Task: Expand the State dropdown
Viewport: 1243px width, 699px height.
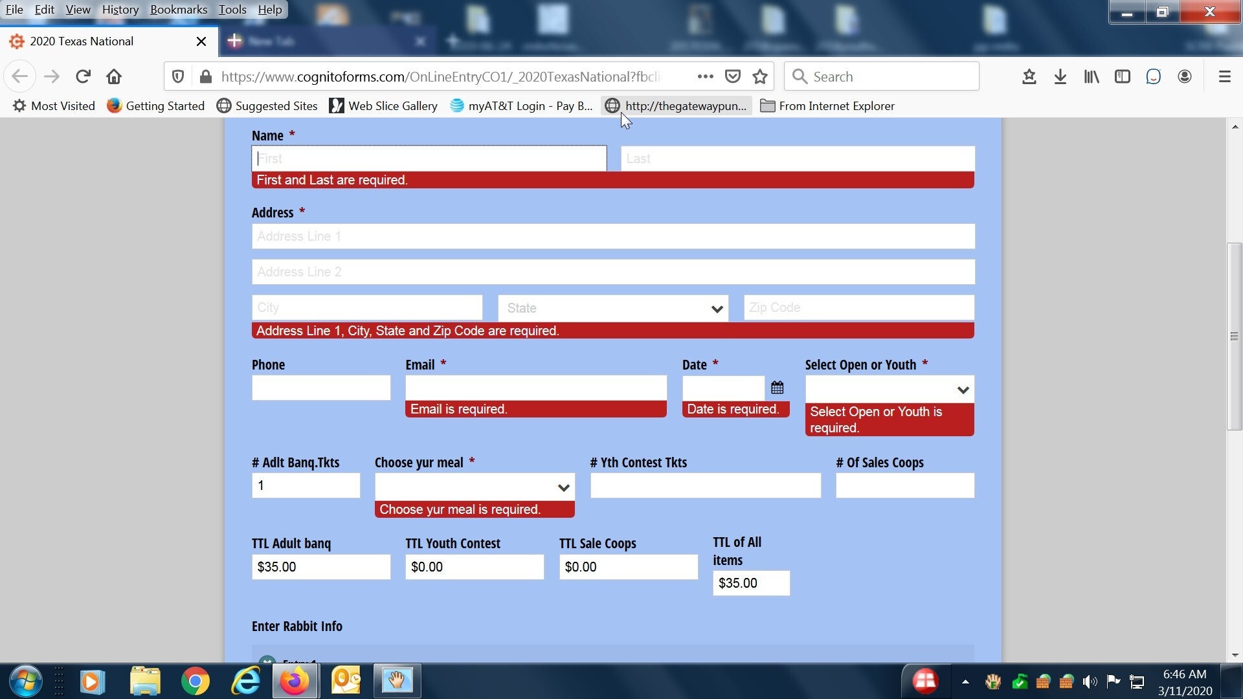Action: click(x=612, y=309)
